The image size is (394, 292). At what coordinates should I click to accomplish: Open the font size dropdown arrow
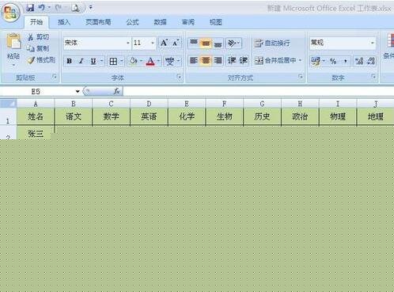[x=153, y=43]
